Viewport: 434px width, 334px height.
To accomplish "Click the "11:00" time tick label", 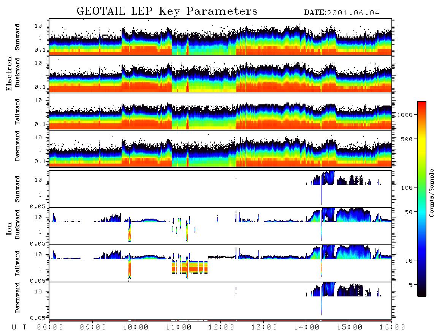I will tap(179, 327).
